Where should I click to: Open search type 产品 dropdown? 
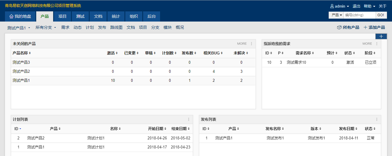[337, 15]
